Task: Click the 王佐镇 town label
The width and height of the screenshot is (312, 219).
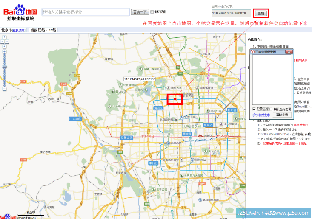Action: (x=98, y=194)
